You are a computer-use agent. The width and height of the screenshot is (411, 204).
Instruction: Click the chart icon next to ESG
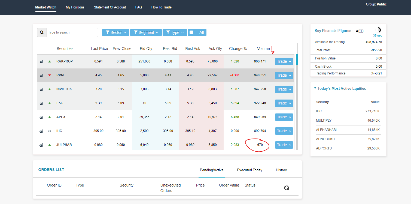click(41, 103)
